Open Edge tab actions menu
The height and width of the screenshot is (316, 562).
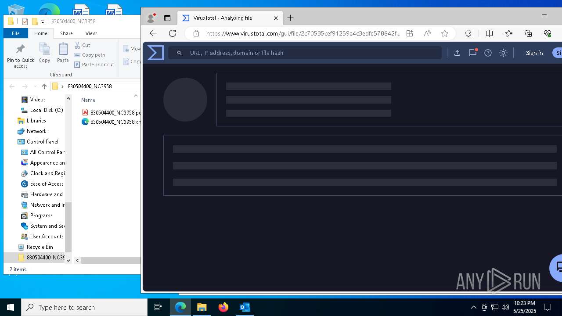[167, 18]
